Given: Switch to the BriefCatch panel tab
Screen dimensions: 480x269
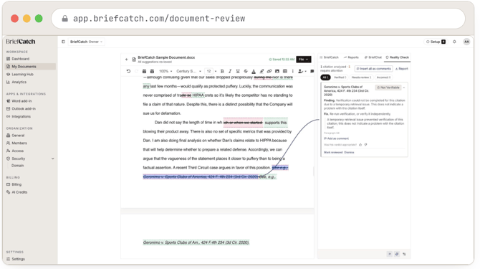Looking at the screenshot, I should point(329,57).
